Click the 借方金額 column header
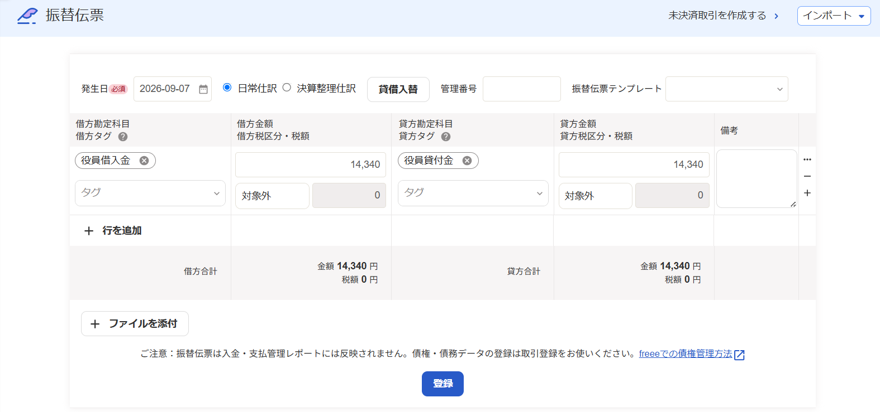Viewport: 880px width, 412px height. click(255, 124)
